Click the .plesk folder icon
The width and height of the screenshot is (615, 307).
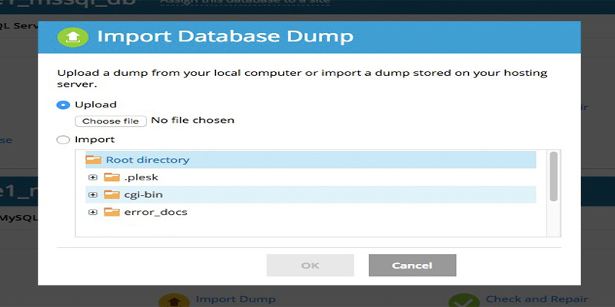(x=111, y=177)
